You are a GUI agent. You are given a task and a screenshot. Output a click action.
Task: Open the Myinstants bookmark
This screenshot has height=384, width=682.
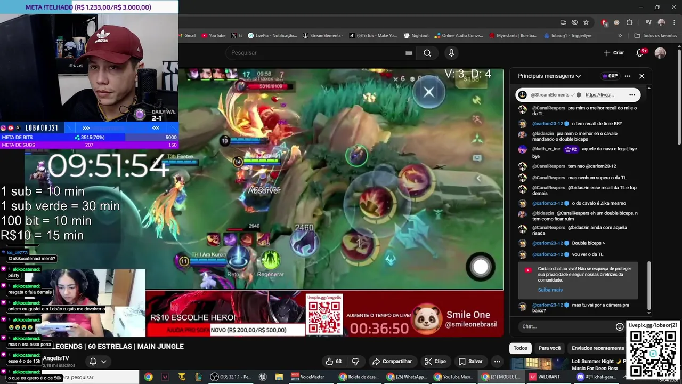click(x=513, y=36)
